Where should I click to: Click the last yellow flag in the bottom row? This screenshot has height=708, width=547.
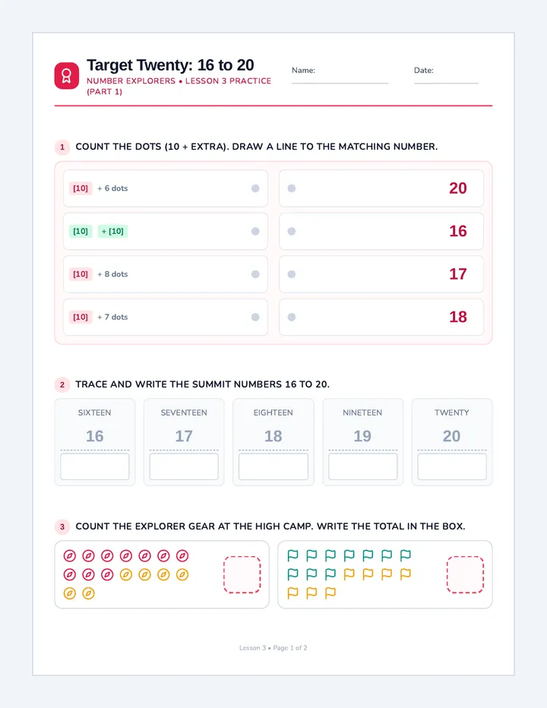330,593
